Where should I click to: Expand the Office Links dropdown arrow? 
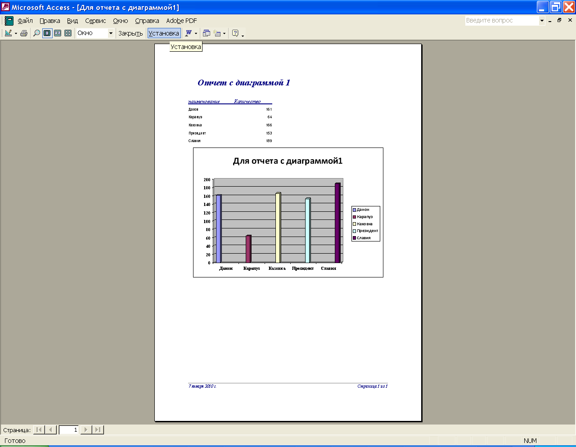[196, 33]
